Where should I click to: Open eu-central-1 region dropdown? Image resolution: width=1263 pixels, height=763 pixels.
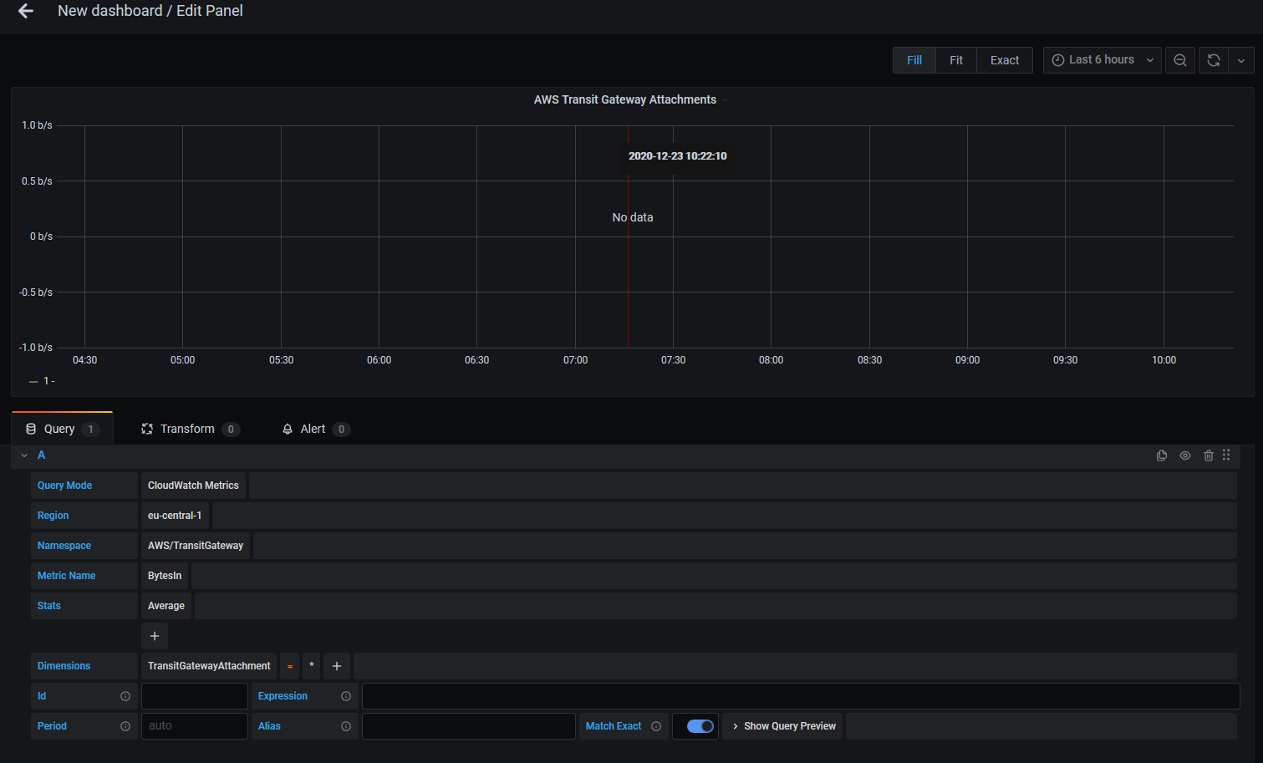pyautogui.click(x=175, y=516)
